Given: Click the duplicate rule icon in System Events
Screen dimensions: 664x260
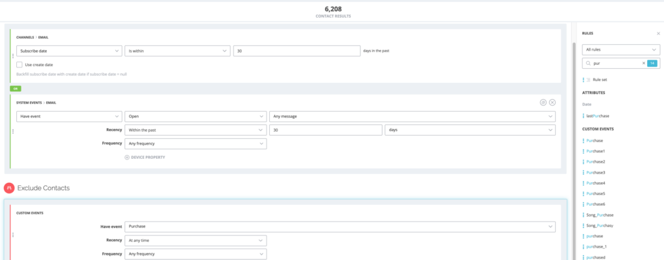Looking at the screenshot, I should click(543, 102).
